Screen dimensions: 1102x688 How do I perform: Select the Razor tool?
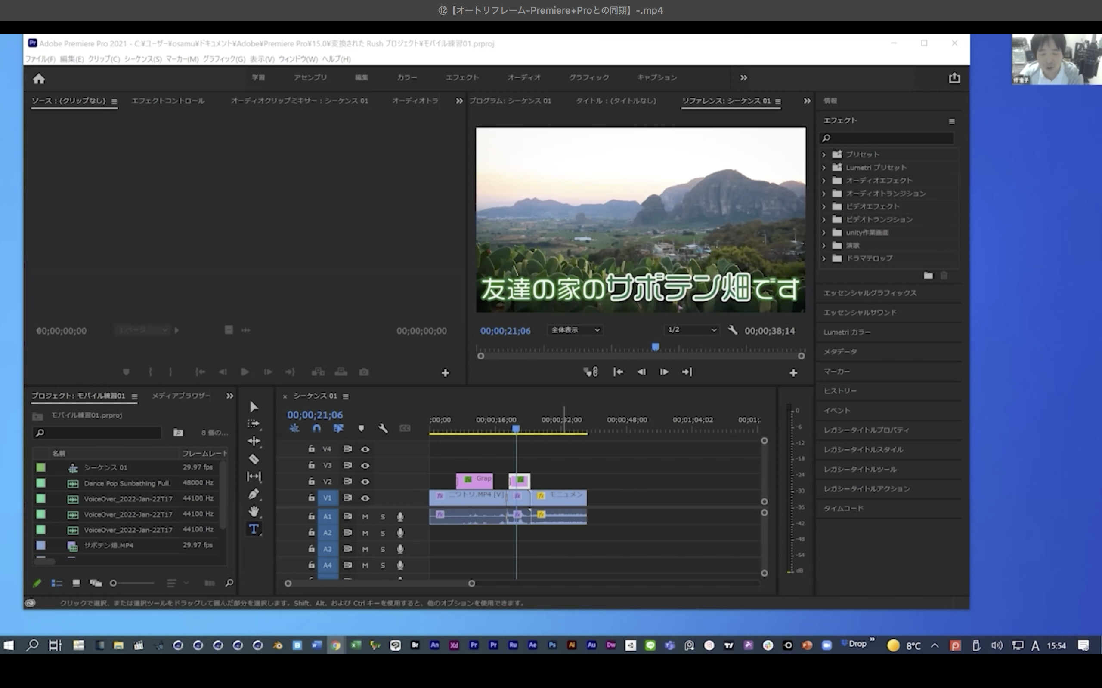[254, 459]
